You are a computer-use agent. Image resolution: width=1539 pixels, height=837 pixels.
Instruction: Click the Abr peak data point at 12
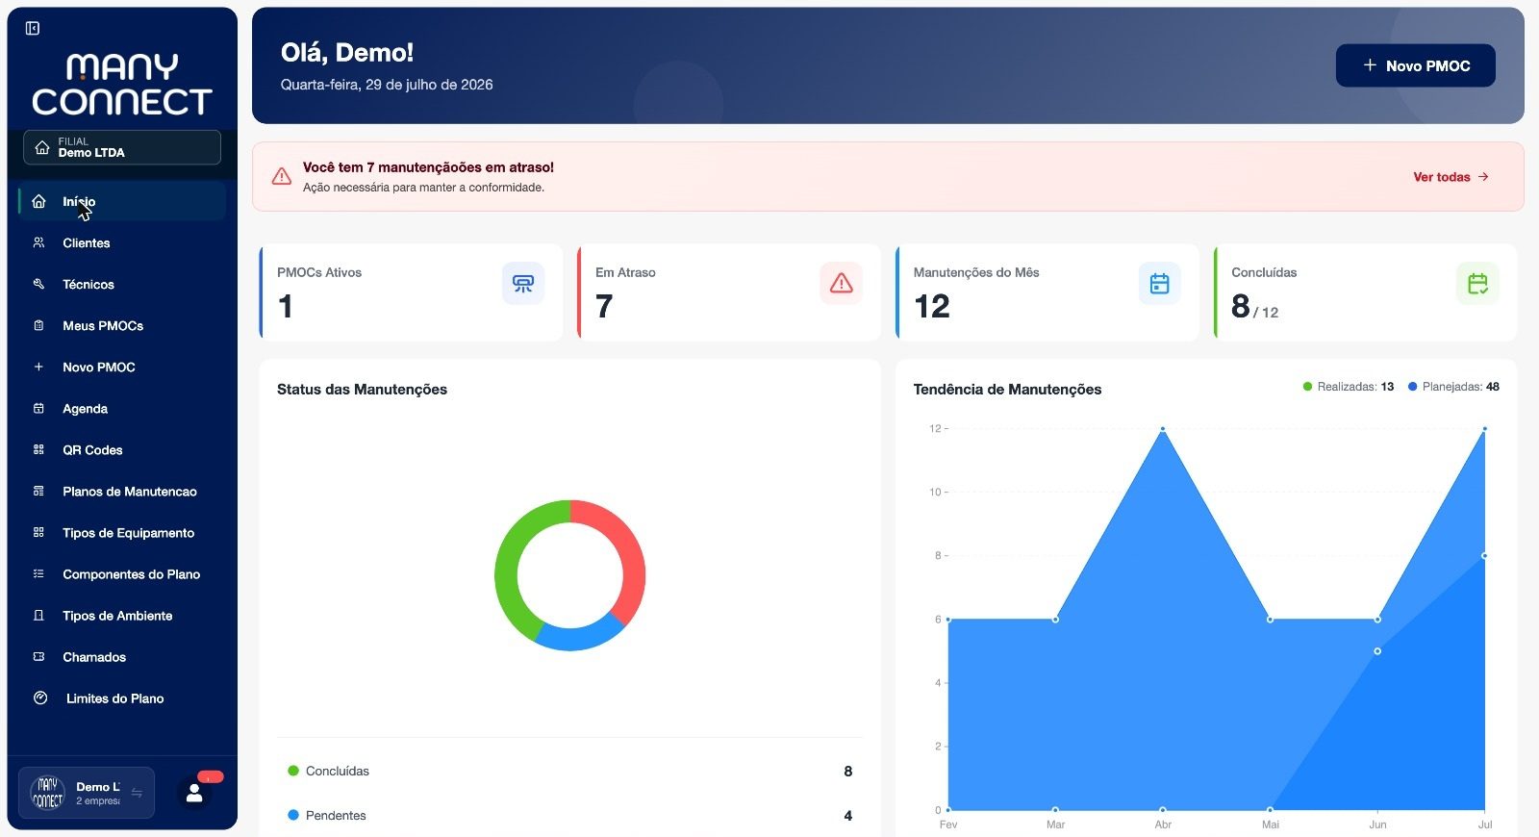(1163, 429)
